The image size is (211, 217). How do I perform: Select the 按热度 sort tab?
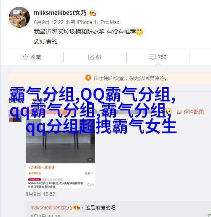coord(16,100)
